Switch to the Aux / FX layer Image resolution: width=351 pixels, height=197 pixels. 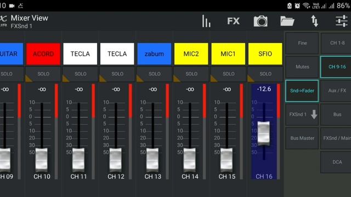(336, 91)
